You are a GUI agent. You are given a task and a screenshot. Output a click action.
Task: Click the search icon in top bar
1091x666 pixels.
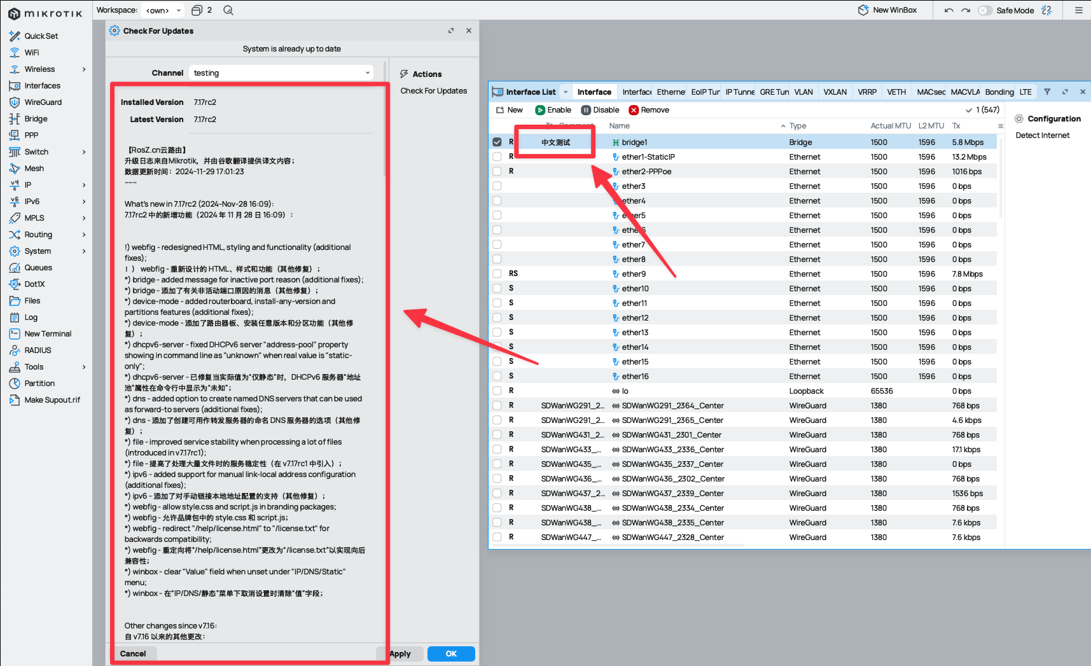point(228,10)
